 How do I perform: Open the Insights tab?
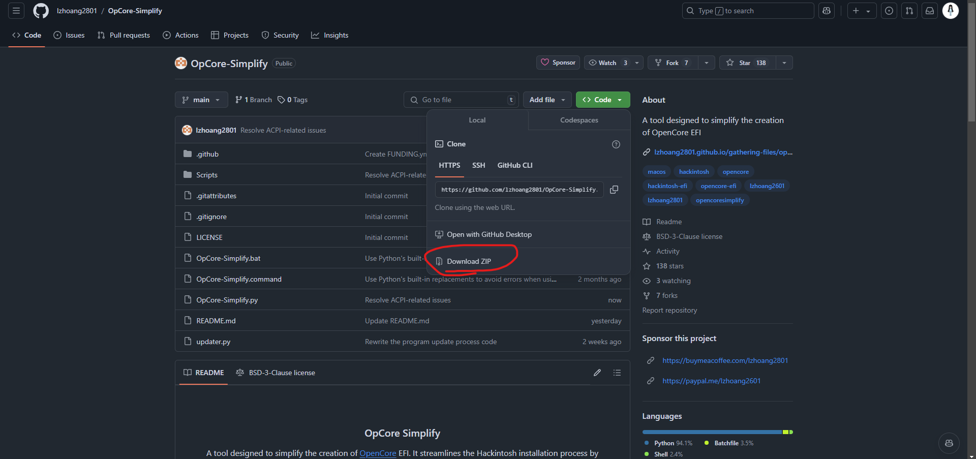pyautogui.click(x=330, y=35)
